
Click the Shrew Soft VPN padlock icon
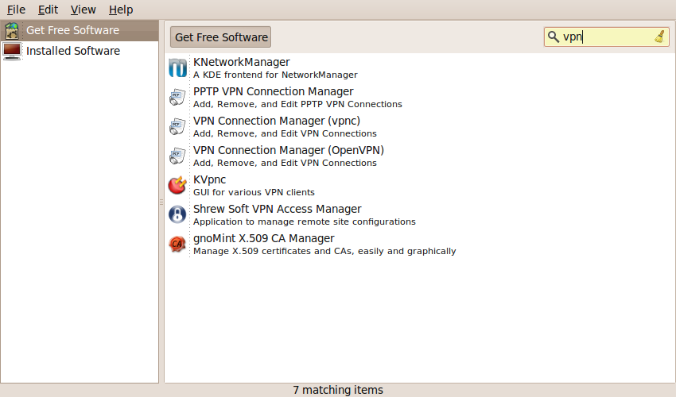[177, 214]
